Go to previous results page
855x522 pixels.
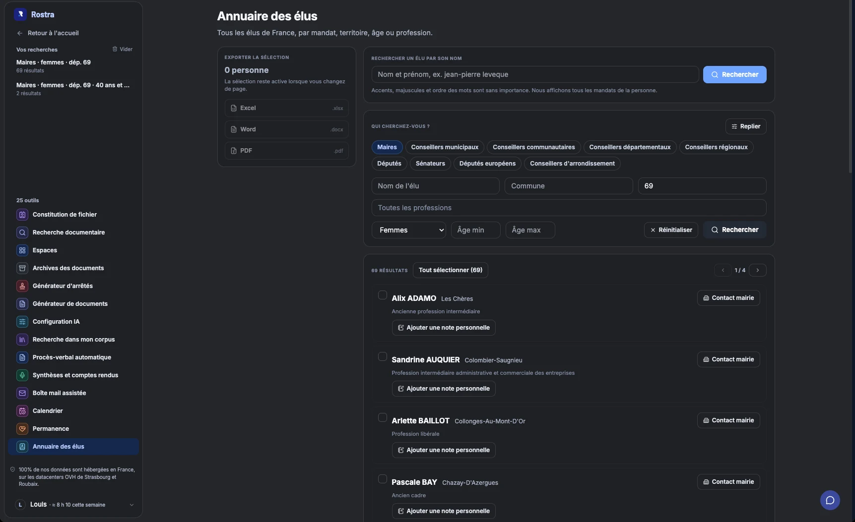point(723,270)
